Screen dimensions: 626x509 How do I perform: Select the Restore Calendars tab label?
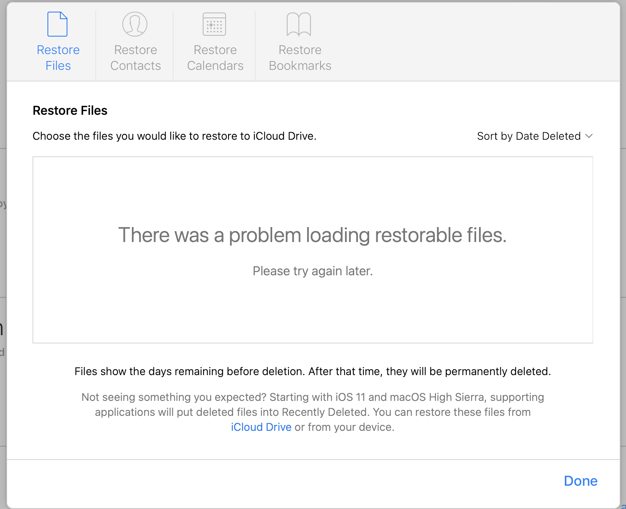pyautogui.click(x=215, y=58)
